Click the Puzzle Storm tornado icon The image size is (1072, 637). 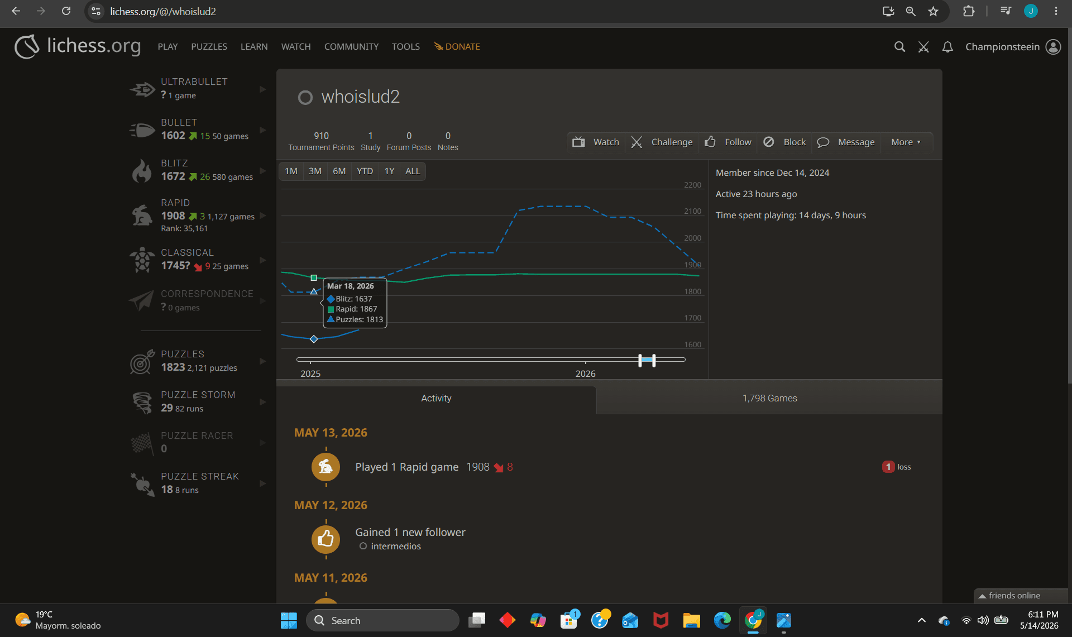[142, 402]
